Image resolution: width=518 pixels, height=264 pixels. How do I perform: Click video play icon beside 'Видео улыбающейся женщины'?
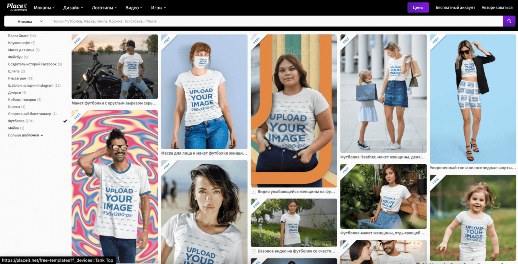click(253, 192)
